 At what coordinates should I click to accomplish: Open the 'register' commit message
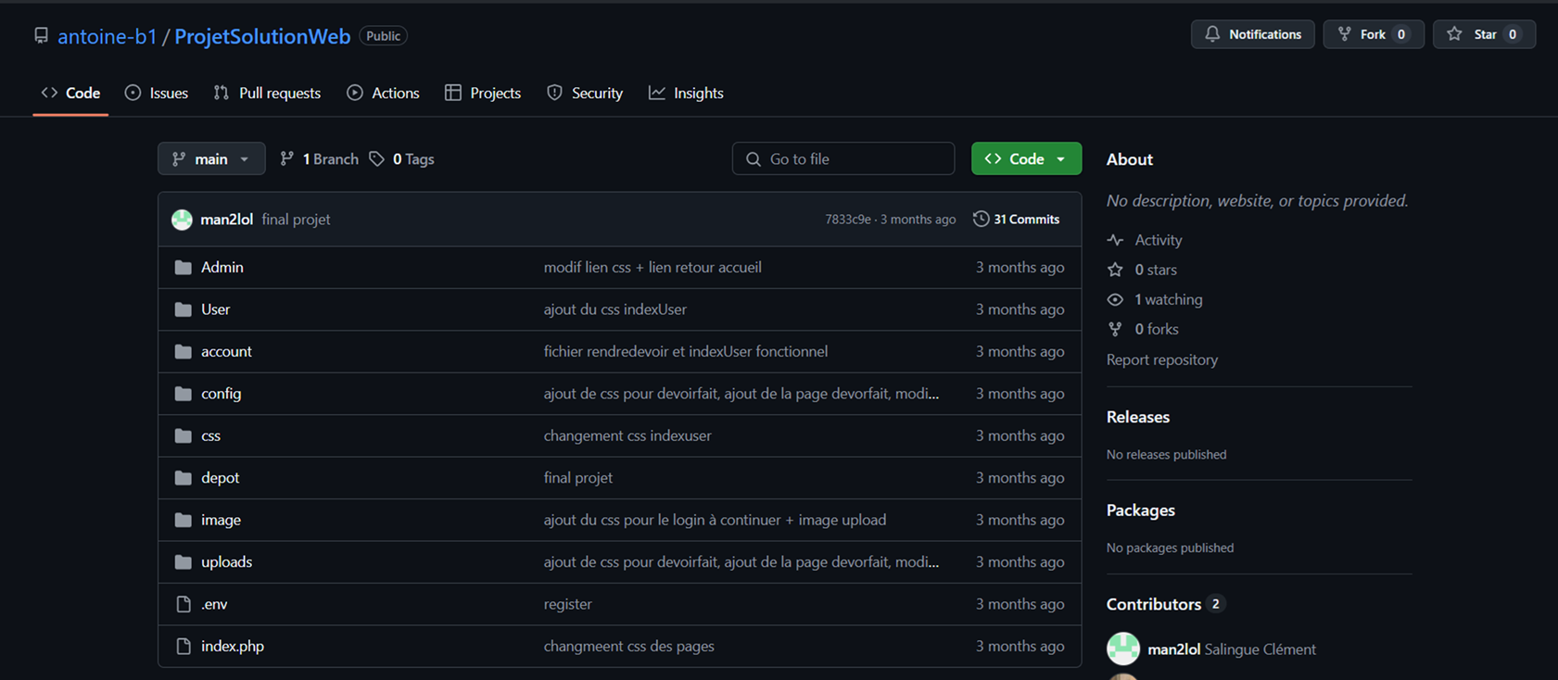tap(567, 604)
